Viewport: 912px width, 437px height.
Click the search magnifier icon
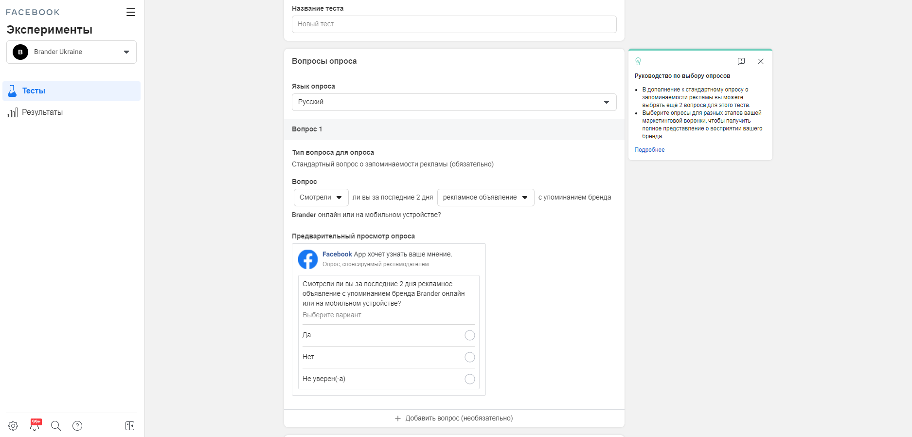pos(56,426)
